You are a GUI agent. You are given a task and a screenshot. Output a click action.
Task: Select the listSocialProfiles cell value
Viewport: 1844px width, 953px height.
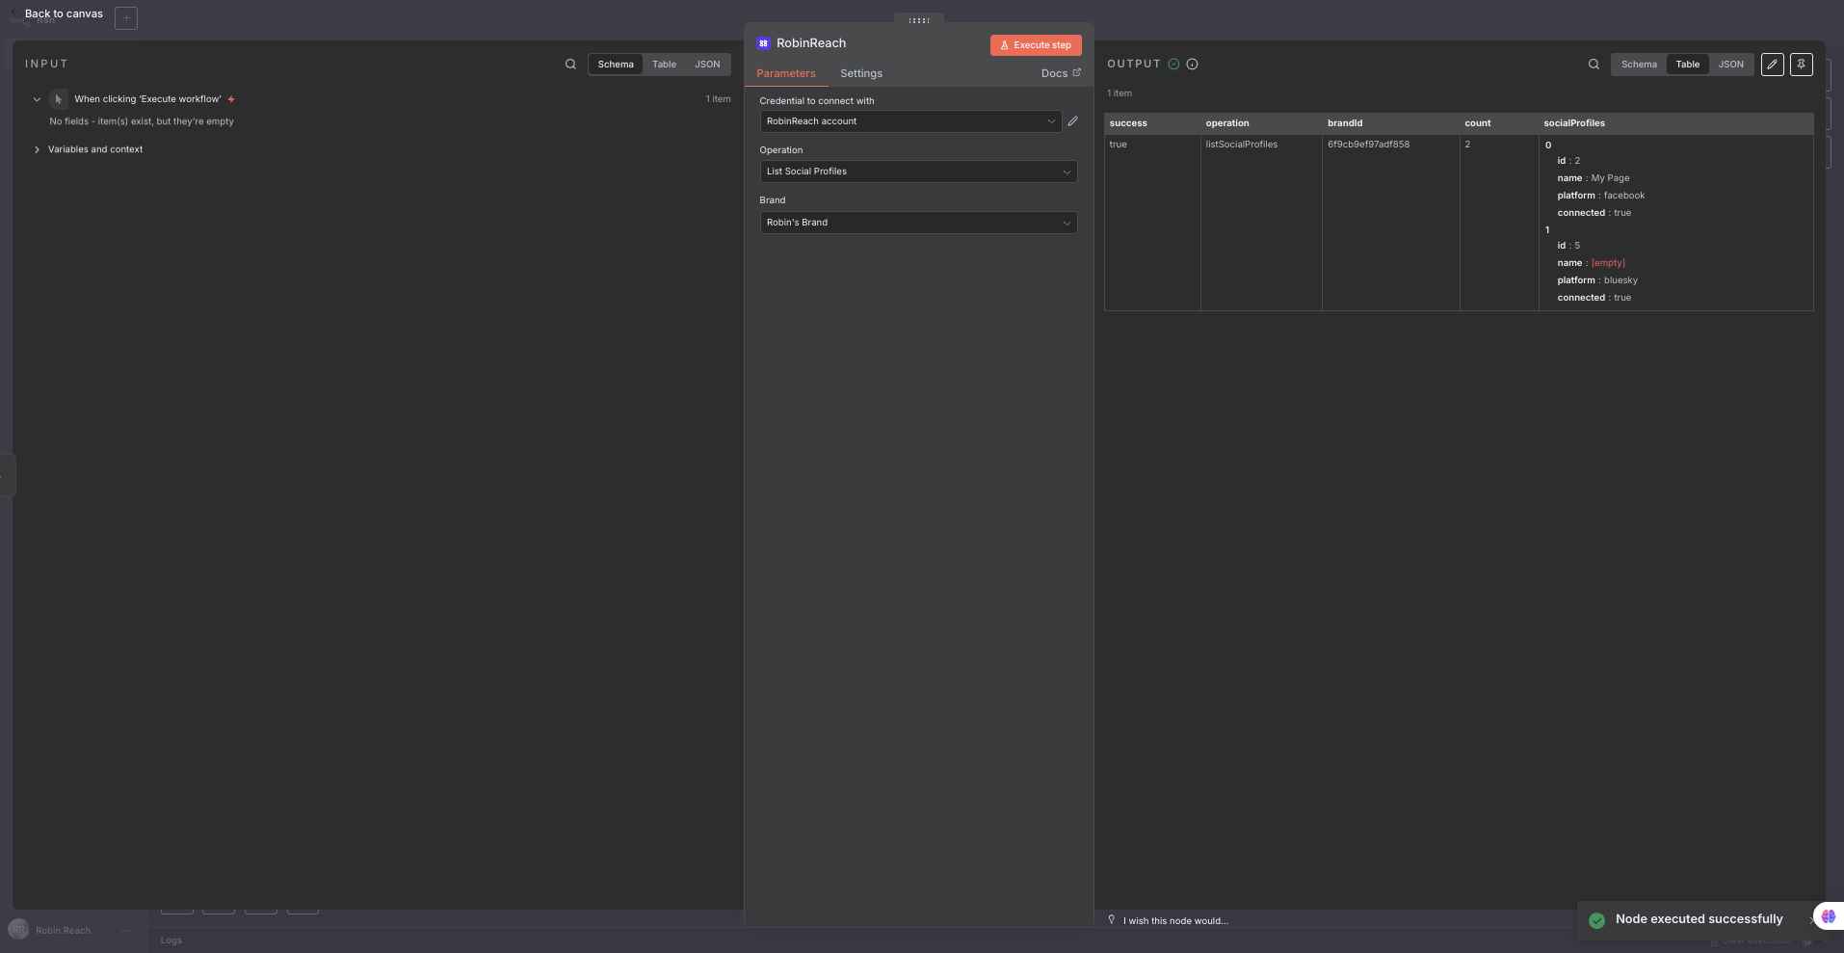point(1241,145)
